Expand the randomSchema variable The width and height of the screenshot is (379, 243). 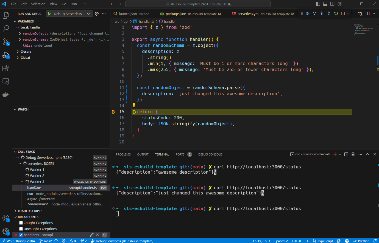click(x=20, y=39)
